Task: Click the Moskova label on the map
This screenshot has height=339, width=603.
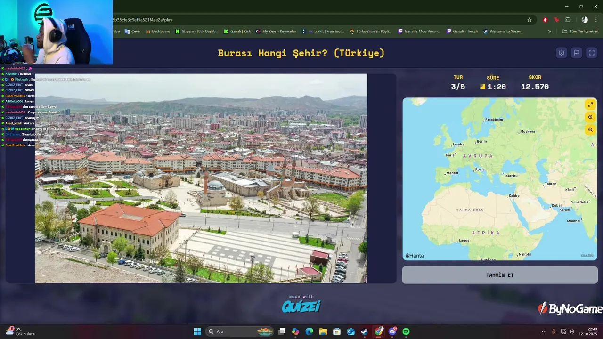Action: [528, 131]
